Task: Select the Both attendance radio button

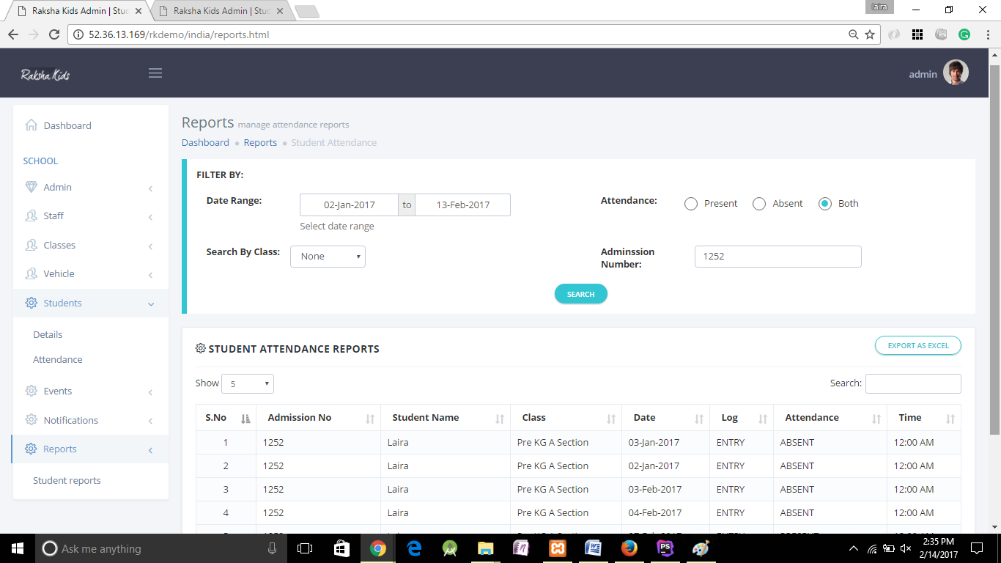Action: [x=825, y=204]
